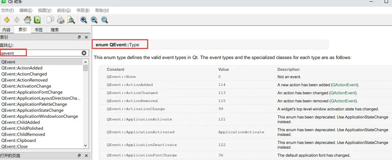Clear the qevent search text

click(x=84, y=53)
